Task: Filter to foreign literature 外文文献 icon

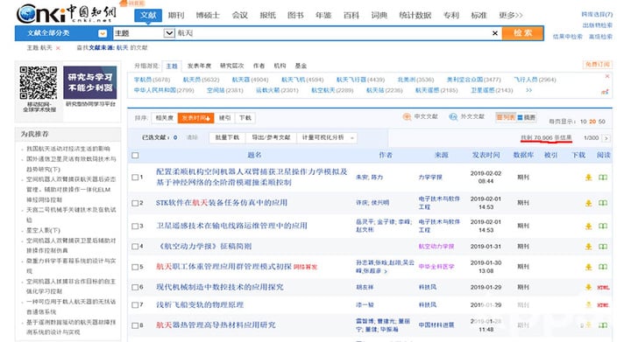Action: point(453,117)
